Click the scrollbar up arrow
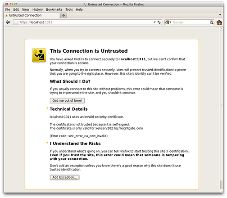 [x=222, y=28]
